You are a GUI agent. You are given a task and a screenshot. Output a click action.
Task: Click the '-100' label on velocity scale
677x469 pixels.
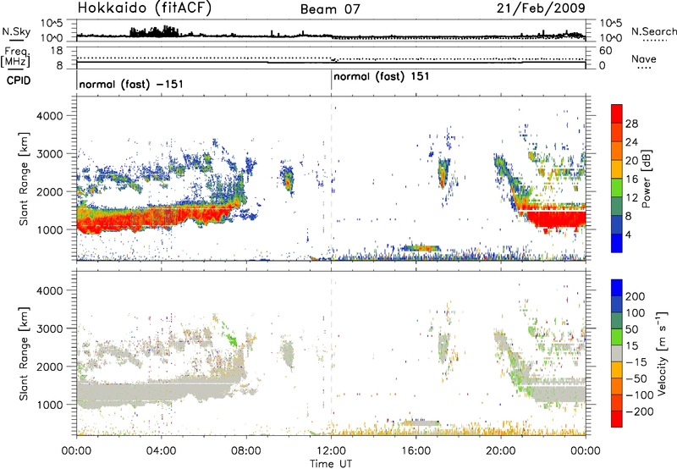[x=640, y=395]
